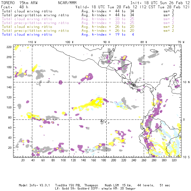Screen dimensions: 191x191
Task: Click '220' on the vertical axis
Action: click(9, 47)
